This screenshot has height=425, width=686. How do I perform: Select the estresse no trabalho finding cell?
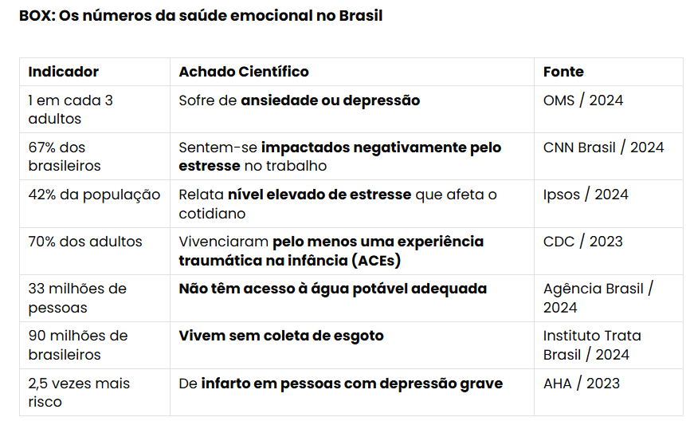pyautogui.click(x=339, y=156)
